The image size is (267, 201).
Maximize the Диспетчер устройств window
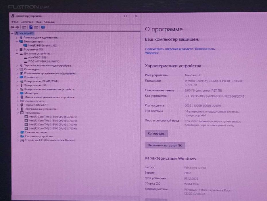click(126, 16)
